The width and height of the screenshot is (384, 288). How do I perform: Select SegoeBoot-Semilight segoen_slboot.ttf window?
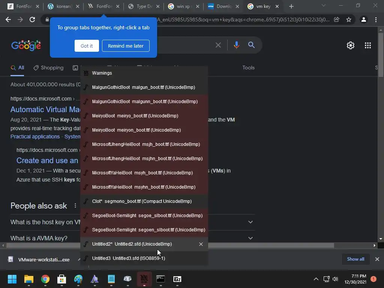pyautogui.click(x=144, y=230)
